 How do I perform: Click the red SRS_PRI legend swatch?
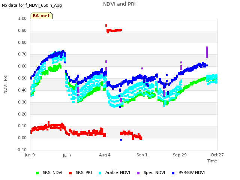[x=70, y=173]
